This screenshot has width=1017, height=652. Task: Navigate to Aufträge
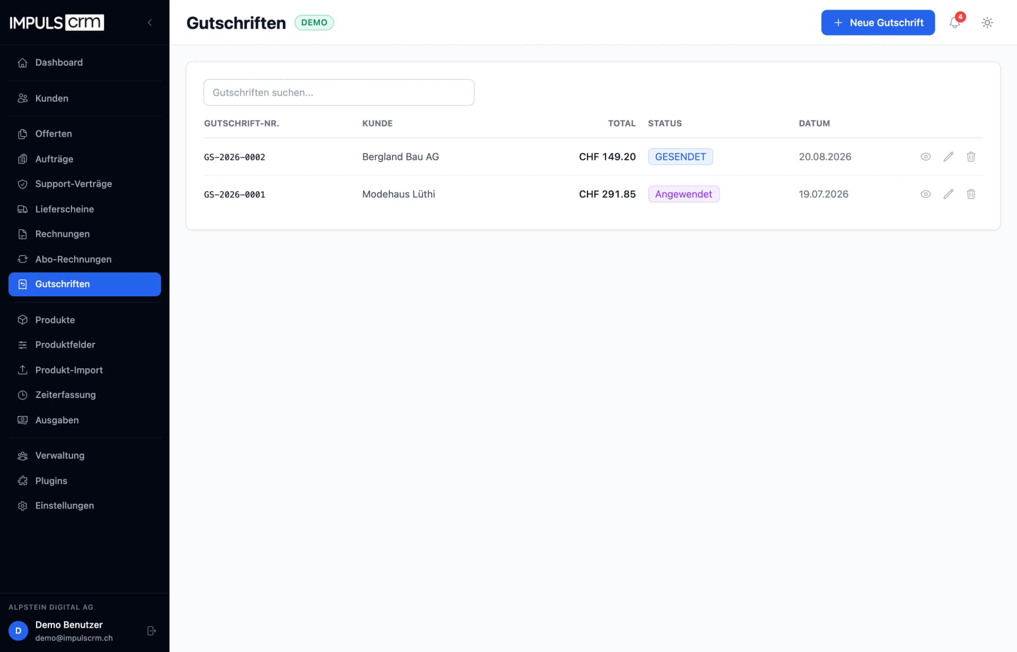click(x=85, y=159)
